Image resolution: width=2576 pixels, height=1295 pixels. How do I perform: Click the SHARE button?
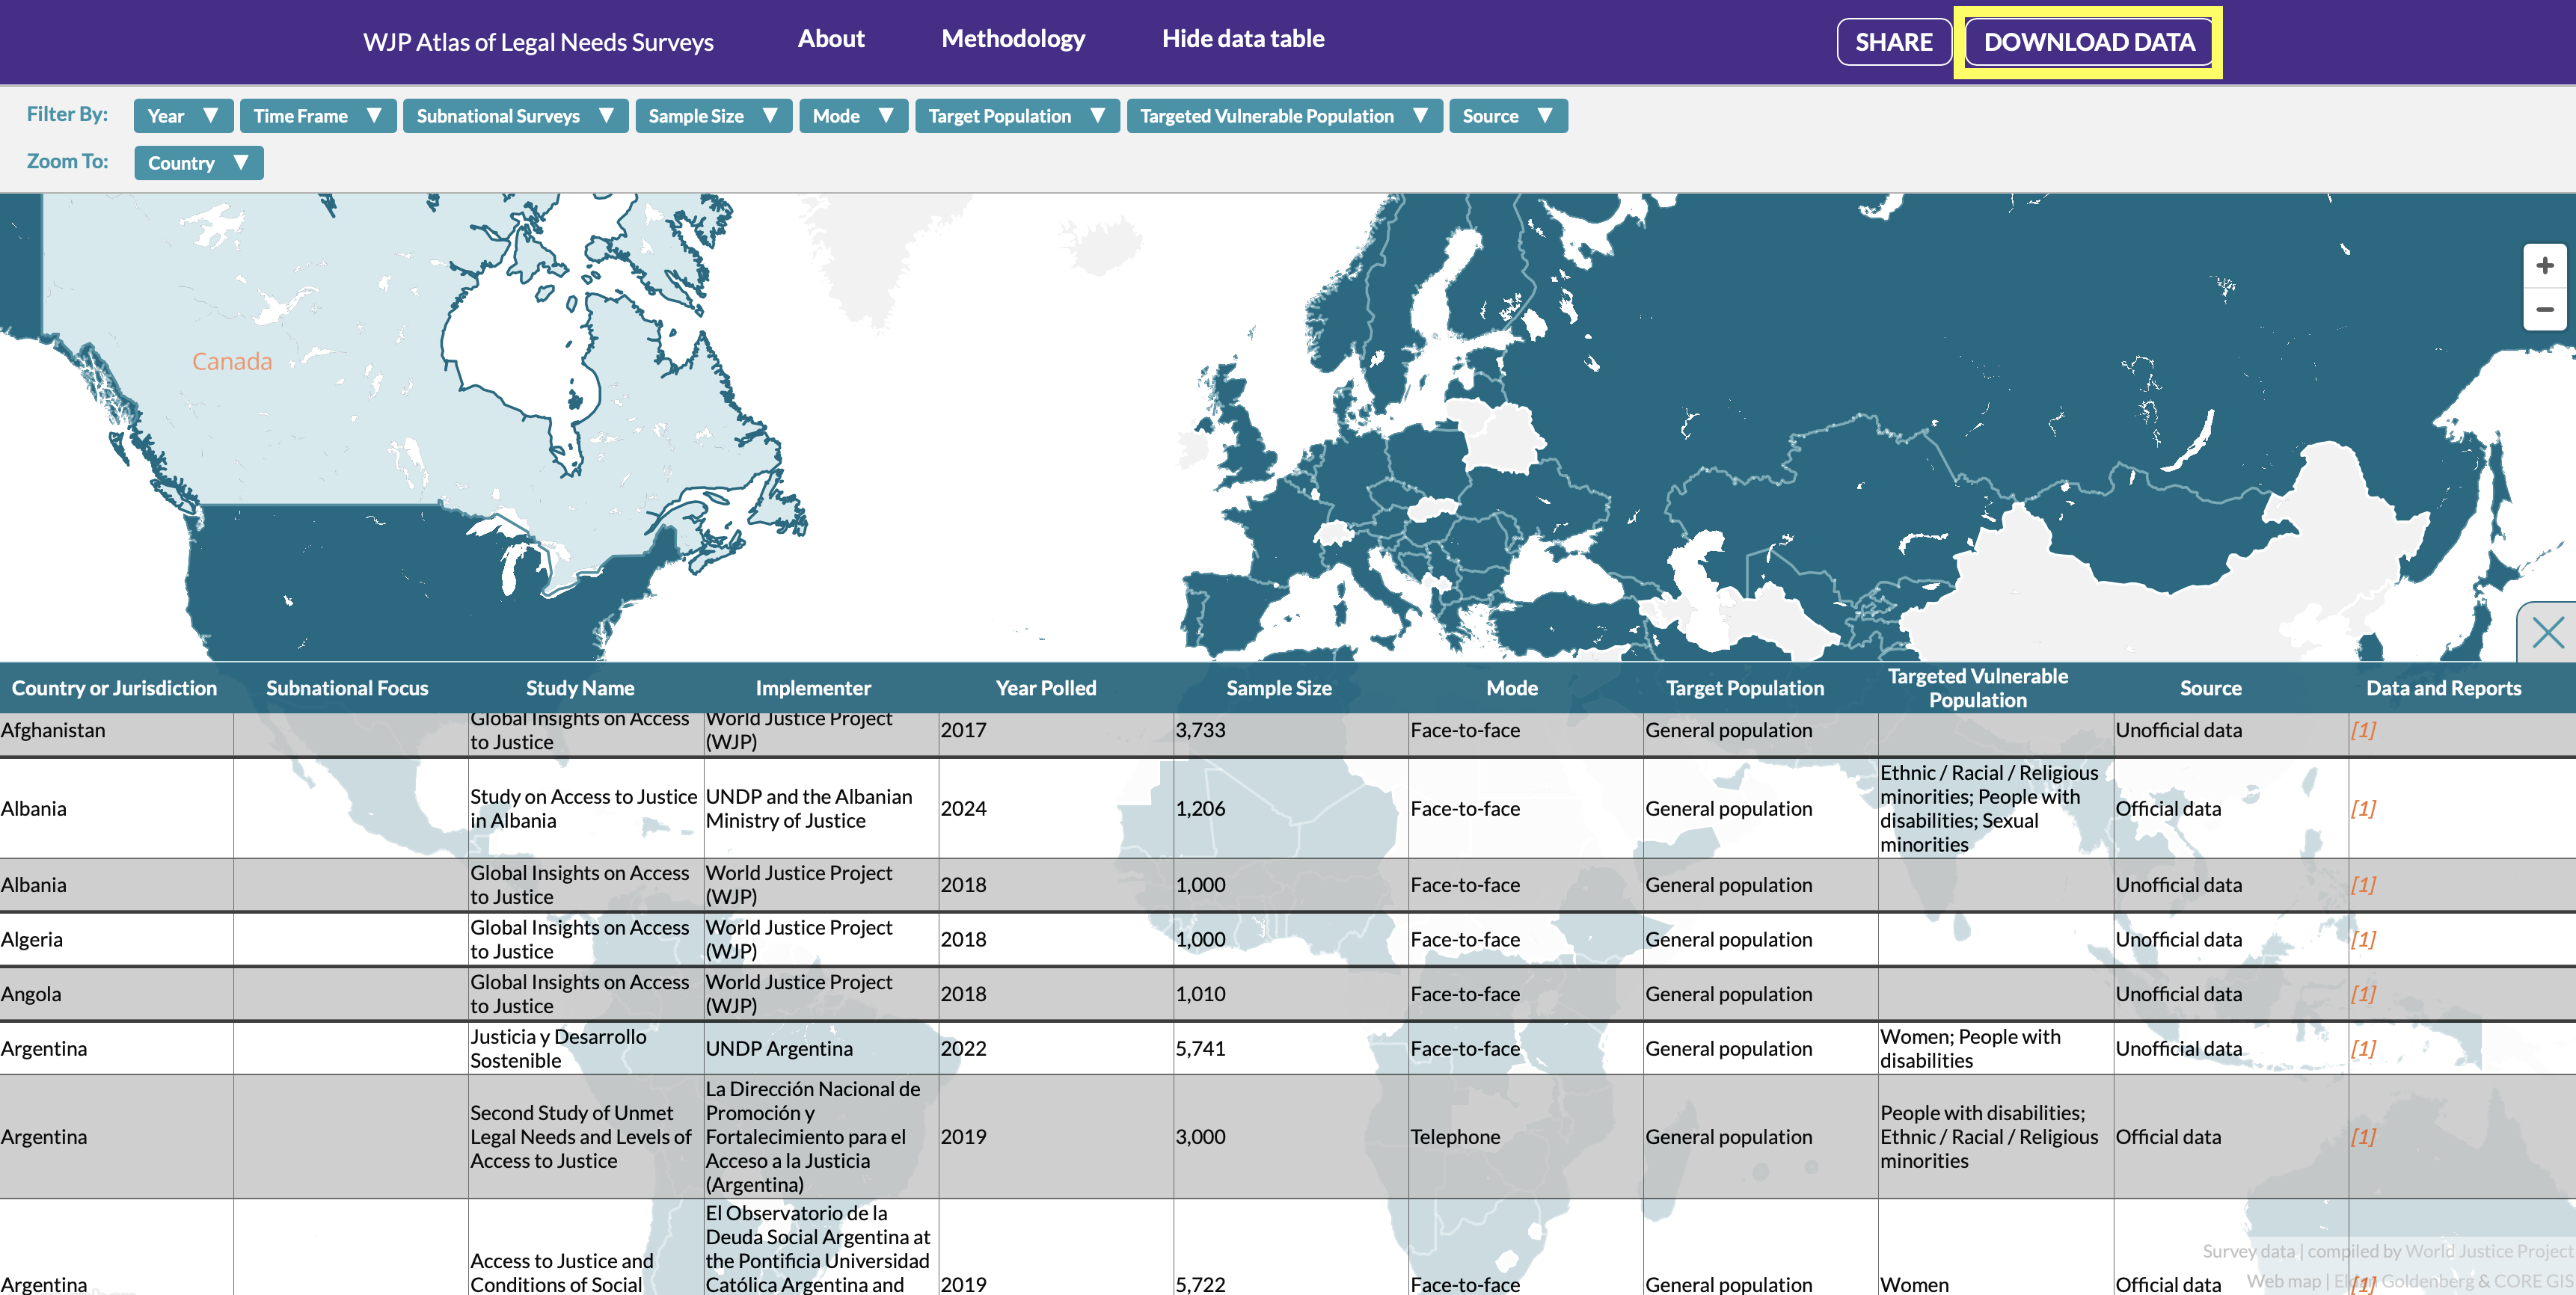[1893, 42]
